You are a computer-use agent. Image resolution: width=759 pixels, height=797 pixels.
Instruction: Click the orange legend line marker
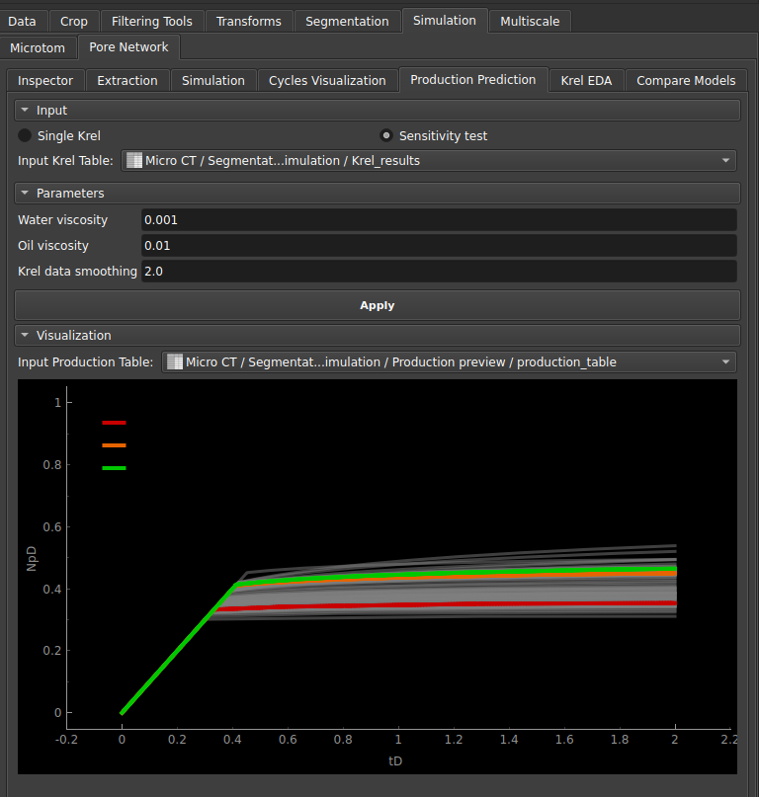(114, 445)
